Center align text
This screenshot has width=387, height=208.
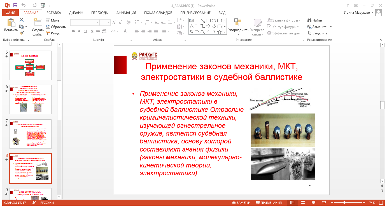click(144, 31)
